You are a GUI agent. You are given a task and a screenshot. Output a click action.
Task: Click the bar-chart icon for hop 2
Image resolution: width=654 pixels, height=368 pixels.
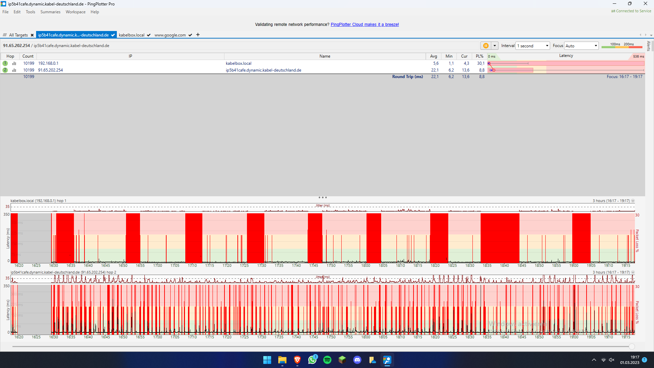click(14, 70)
